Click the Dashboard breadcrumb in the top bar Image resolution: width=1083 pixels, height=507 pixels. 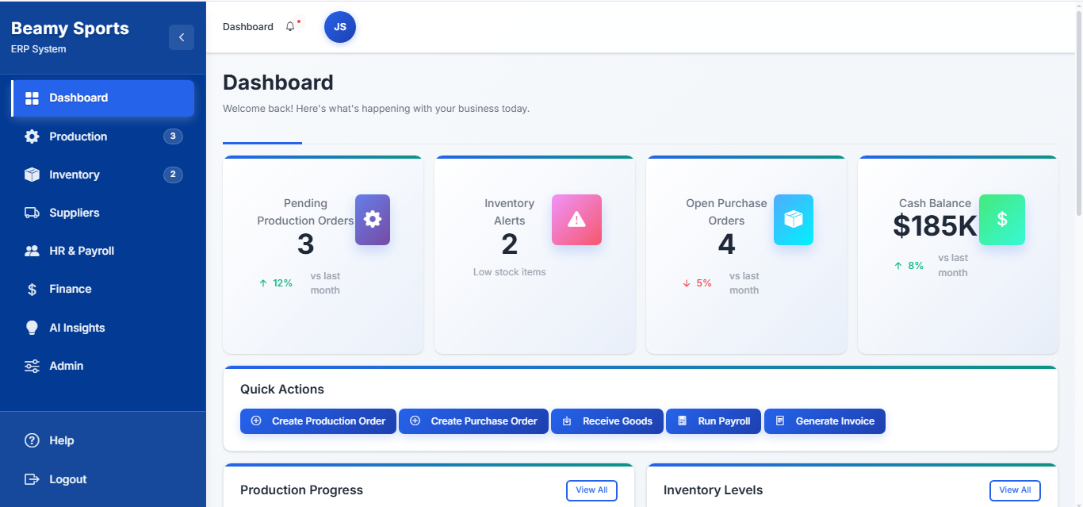pyautogui.click(x=248, y=27)
